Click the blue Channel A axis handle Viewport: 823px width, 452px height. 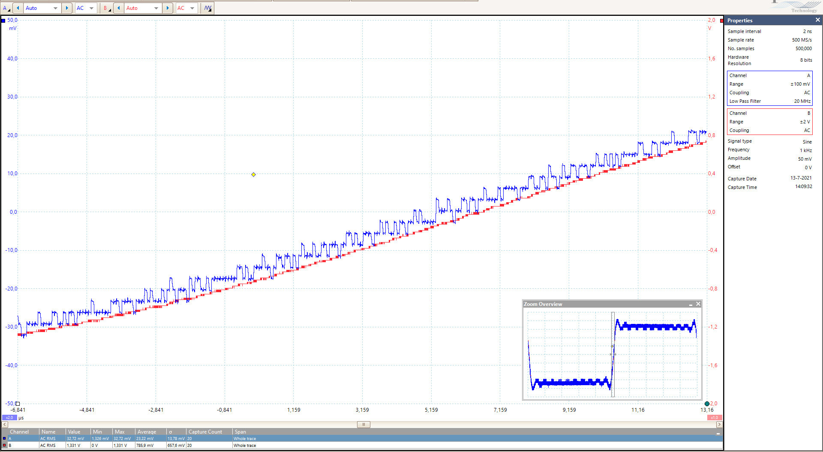3,20
